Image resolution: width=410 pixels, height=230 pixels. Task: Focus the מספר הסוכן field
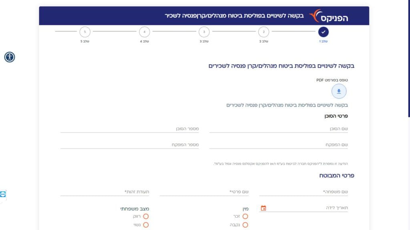(129, 129)
